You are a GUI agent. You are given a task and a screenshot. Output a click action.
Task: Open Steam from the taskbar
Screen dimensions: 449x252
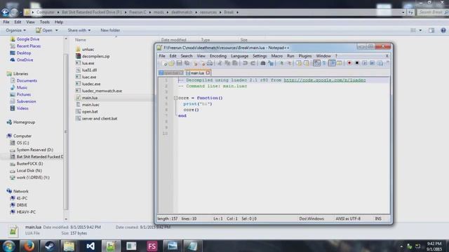coord(49,246)
